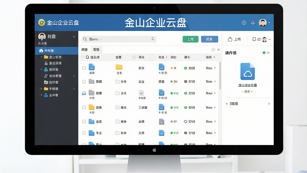Click the profile avatar atop the dark sidebar
This screenshot has width=307, height=173.
click(x=42, y=37)
